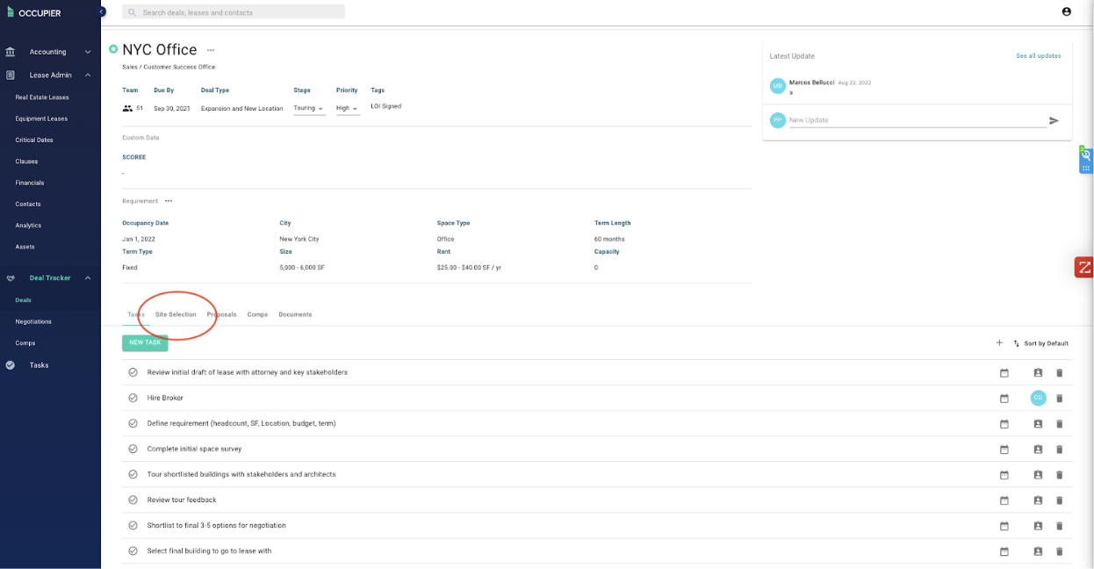Mark Review tour feedback complete
Viewport: 1094px width, 569px height.
coord(133,500)
